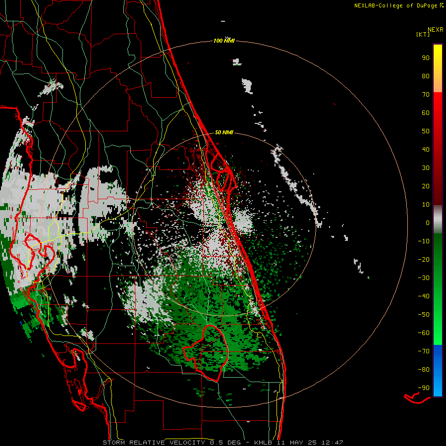Screen dimensions: 446x446
Task: Click the 60 value on the velocity scale
Action: 426,112
